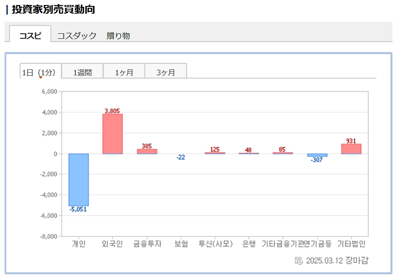Switch to the コスピ tab
Image resolution: width=397 pixels, height=277 pixels.
pyautogui.click(x=30, y=36)
